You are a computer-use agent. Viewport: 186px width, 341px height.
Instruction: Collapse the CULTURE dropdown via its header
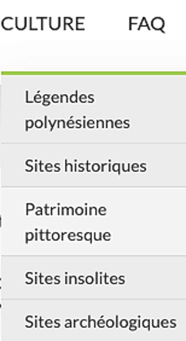(43, 24)
